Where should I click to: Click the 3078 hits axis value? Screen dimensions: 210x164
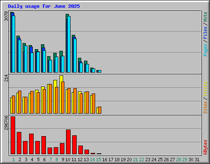click(6, 16)
